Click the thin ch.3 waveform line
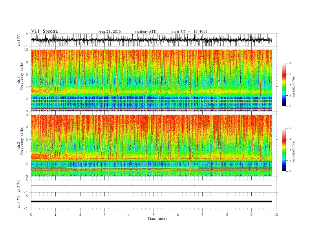 (152, 186)
